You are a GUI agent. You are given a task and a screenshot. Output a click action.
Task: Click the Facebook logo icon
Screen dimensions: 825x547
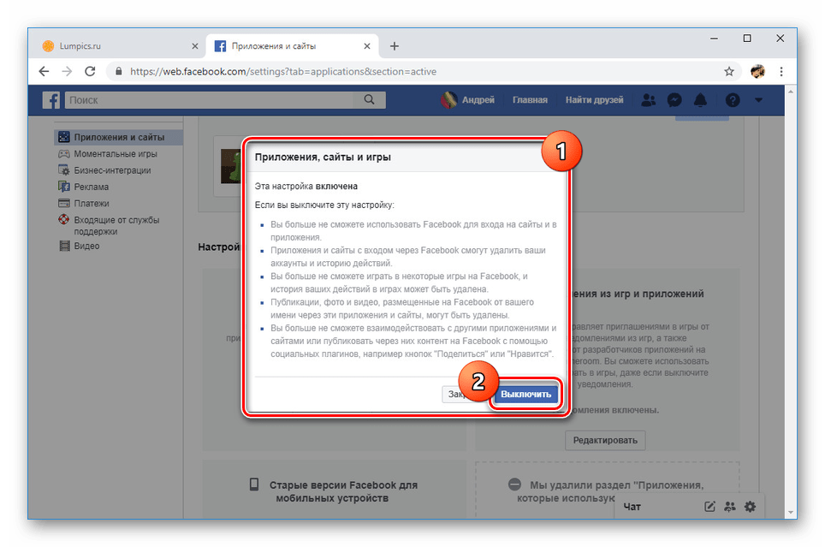[x=52, y=100]
